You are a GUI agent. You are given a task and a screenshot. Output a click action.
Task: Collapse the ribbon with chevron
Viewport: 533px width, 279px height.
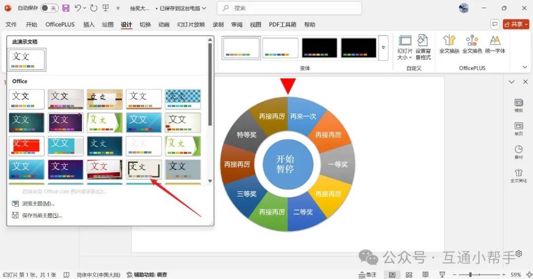pyautogui.click(x=525, y=68)
